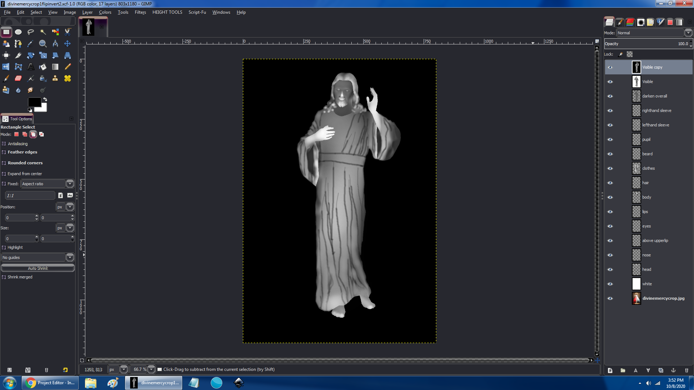This screenshot has height=390, width=694.
Task: Enable Feather edges checkbox
Action: click(x=4, y=152)
